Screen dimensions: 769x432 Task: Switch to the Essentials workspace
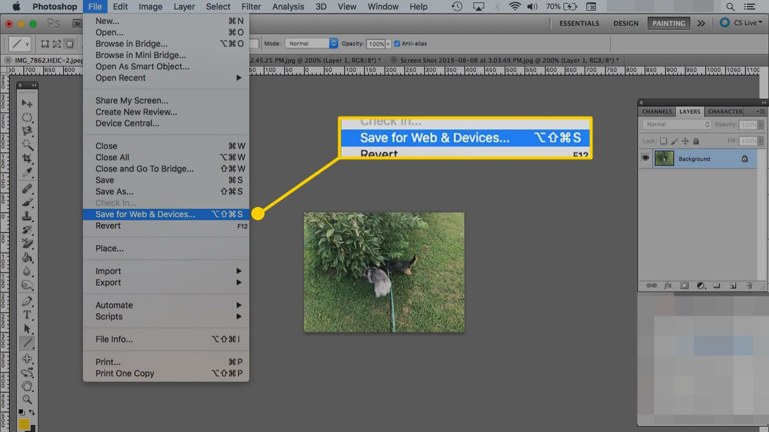pos(579,23)
